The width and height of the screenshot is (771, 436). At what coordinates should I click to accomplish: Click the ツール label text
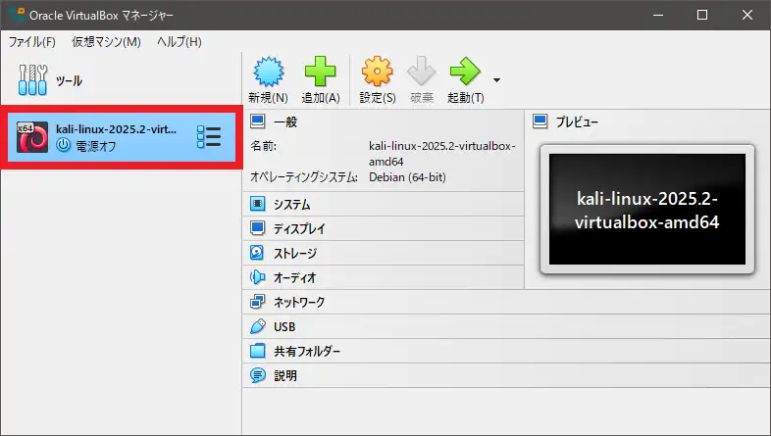[69, 80]
